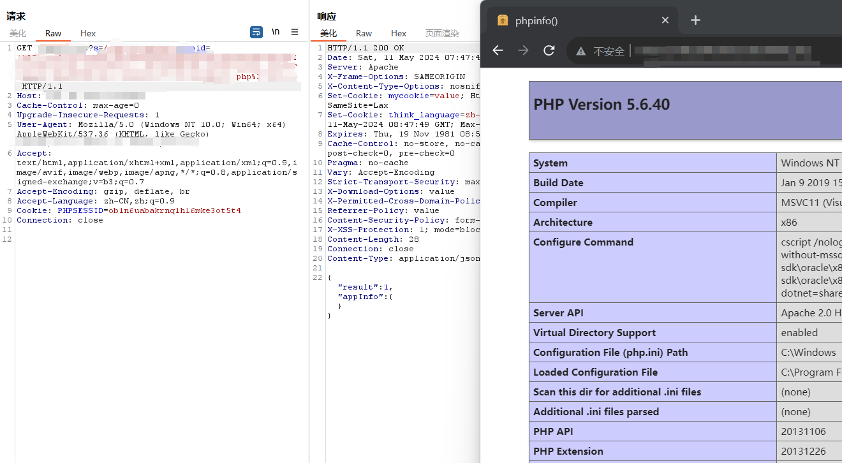Click response "appInfo" JSON line

tap(366, 297)
